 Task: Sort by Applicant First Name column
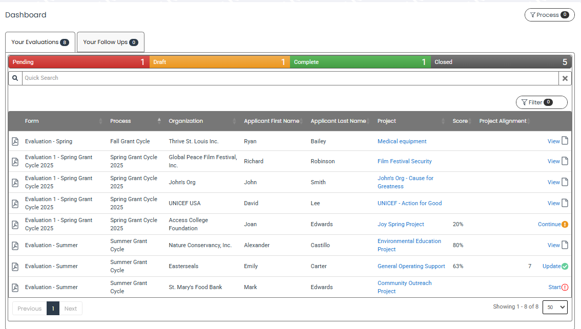(x=274, y=121)
